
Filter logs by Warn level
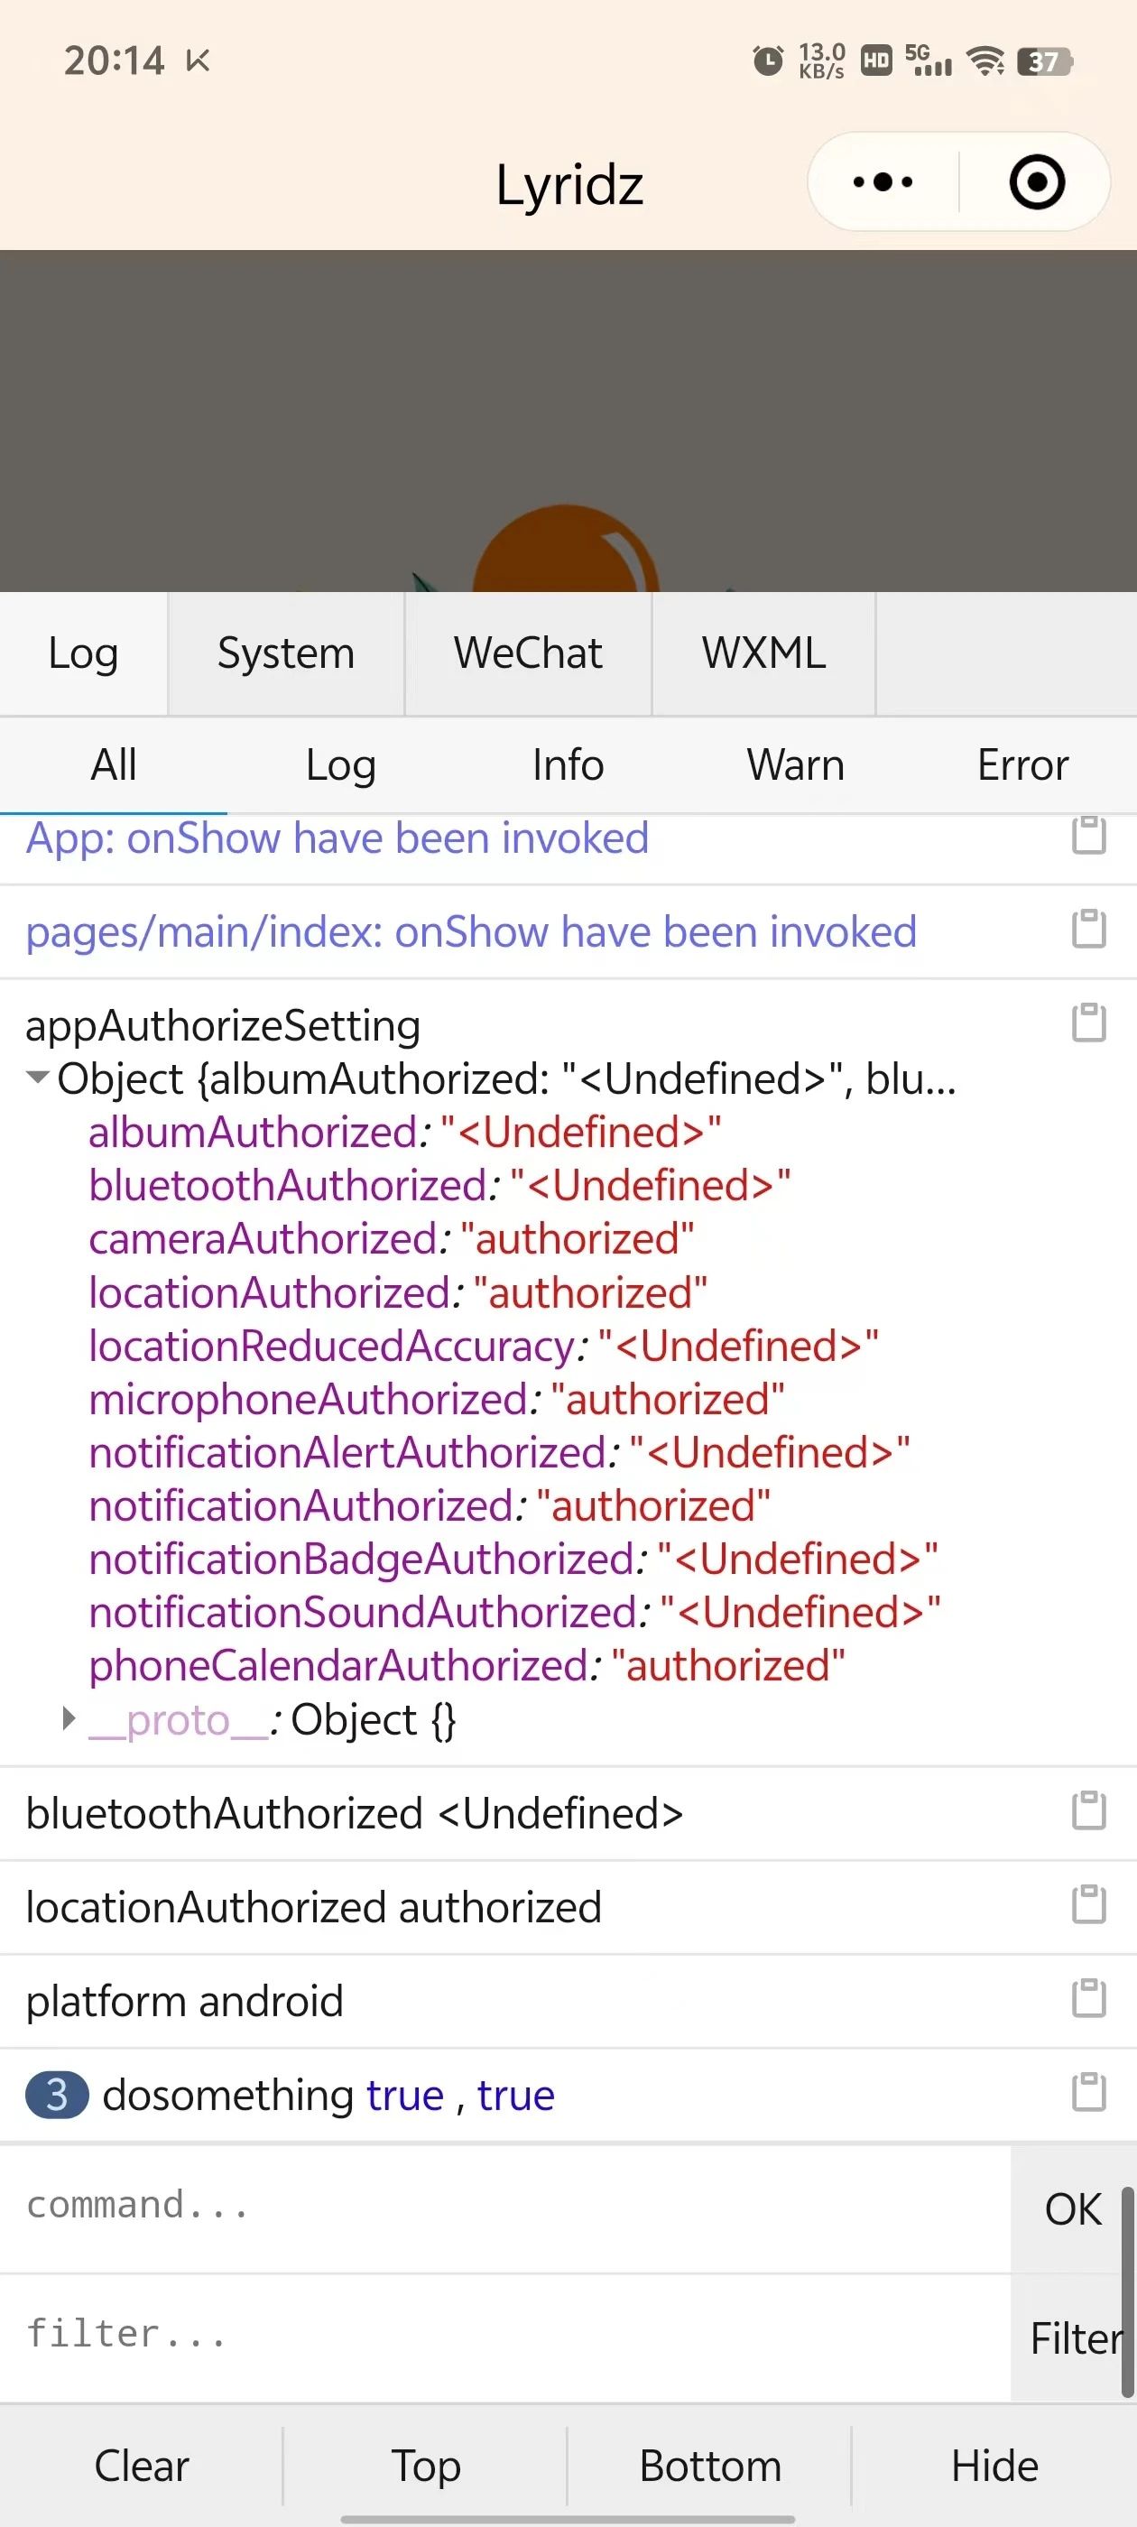pyautogui.click(x=796, y=765)
